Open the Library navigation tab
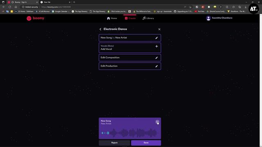 (148, 18)
